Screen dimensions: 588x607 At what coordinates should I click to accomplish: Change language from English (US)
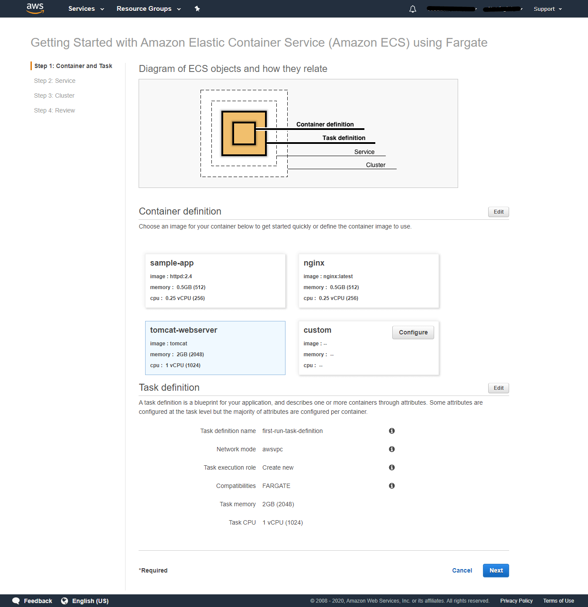pos(90,601)
